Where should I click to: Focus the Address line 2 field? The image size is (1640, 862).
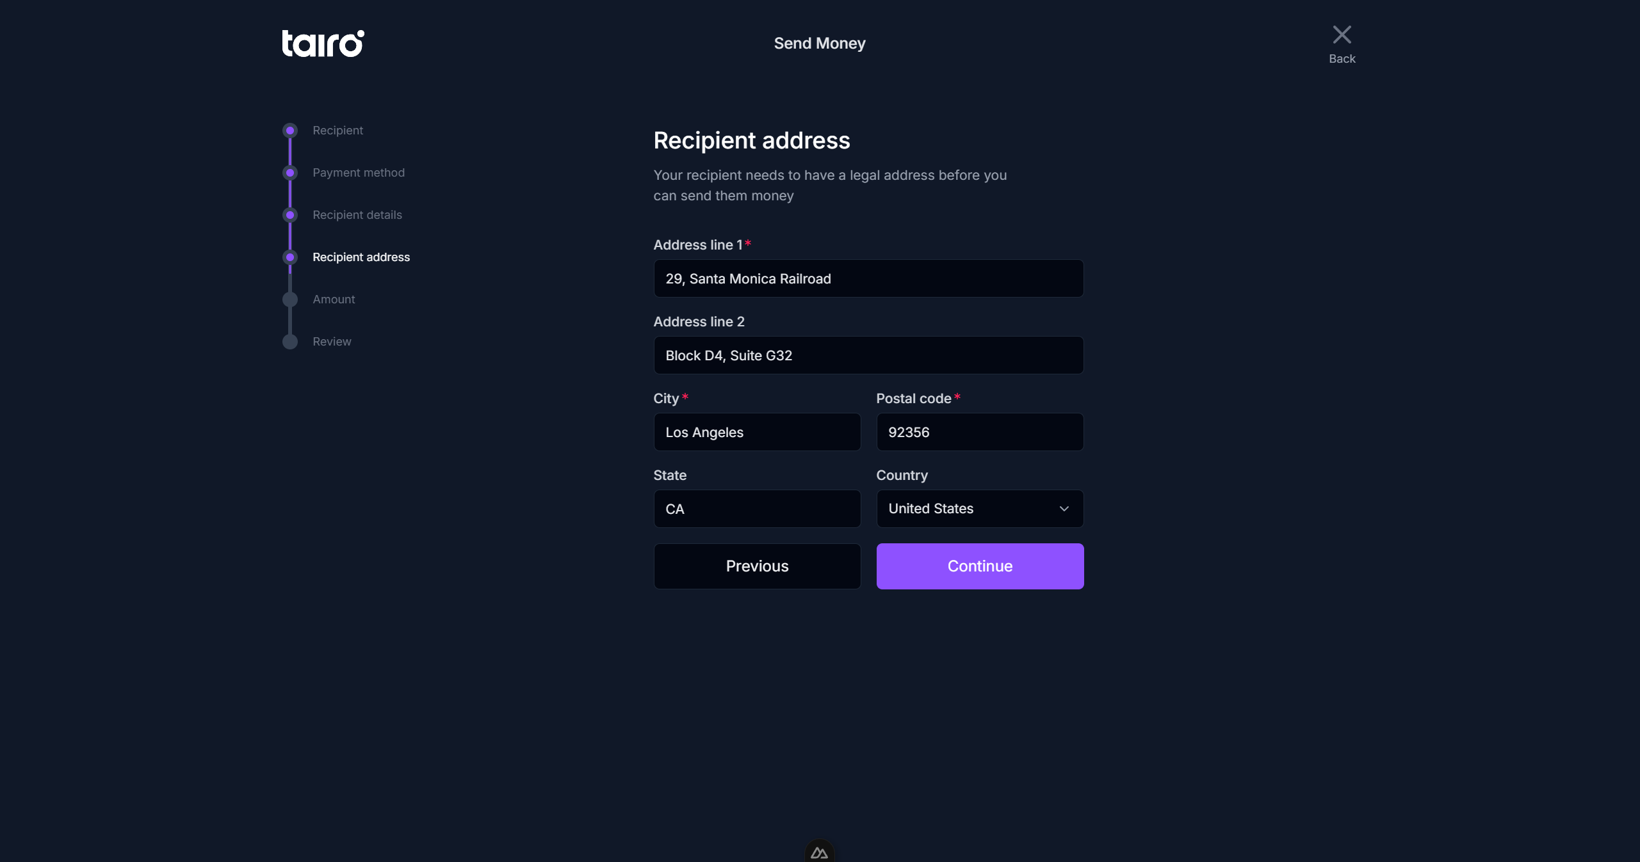pyautogui.click(x=868, y=355)
